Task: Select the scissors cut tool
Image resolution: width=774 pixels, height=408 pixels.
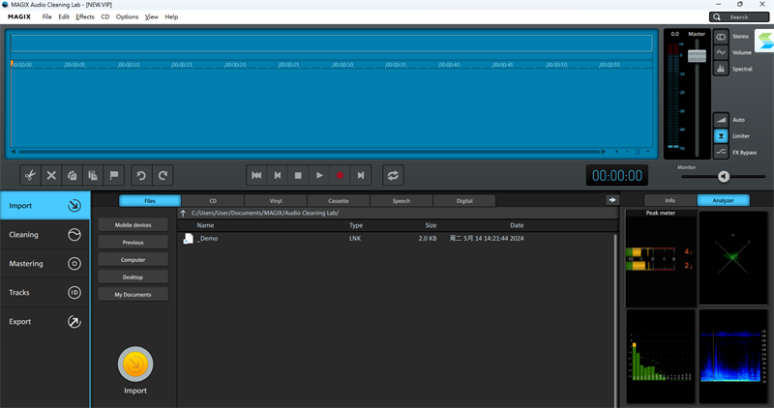Action: pos(30,175)
